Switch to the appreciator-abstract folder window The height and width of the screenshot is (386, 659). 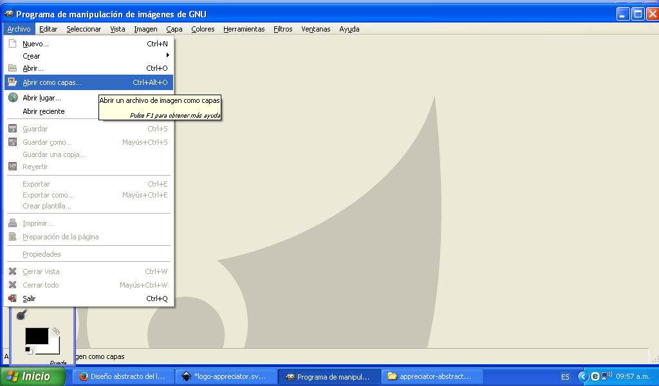coord(432,377)
